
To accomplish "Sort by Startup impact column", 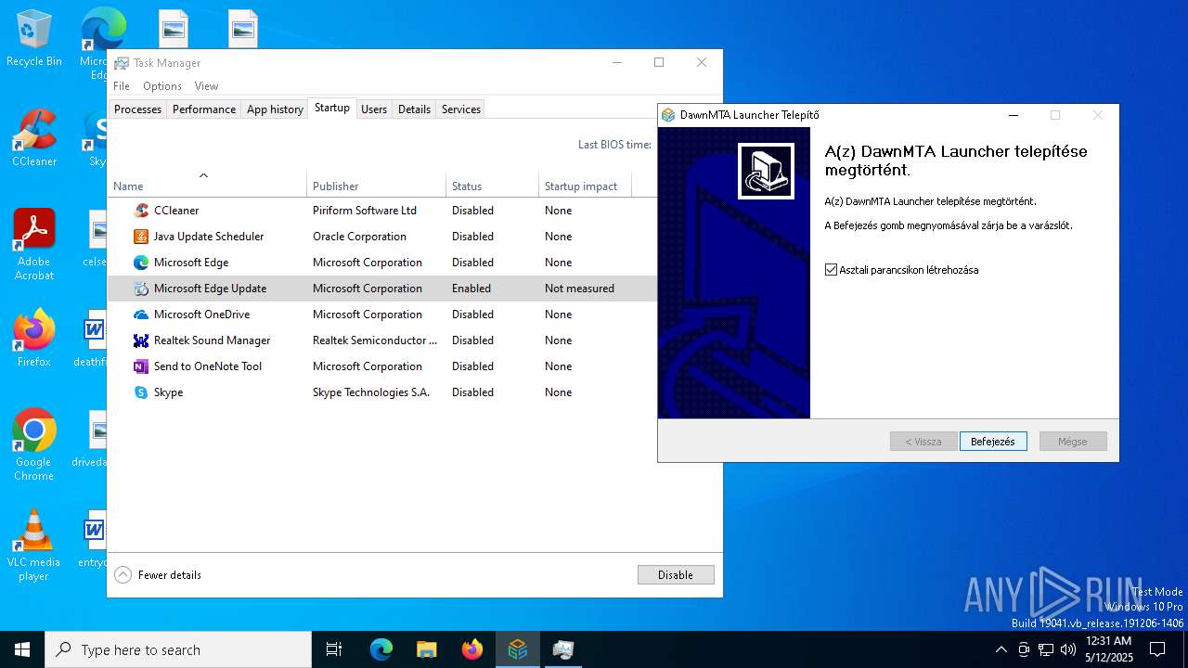I will 585,186.
